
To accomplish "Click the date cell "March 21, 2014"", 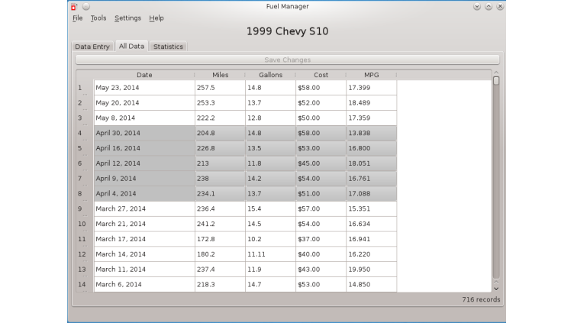I will click(144, 224).
